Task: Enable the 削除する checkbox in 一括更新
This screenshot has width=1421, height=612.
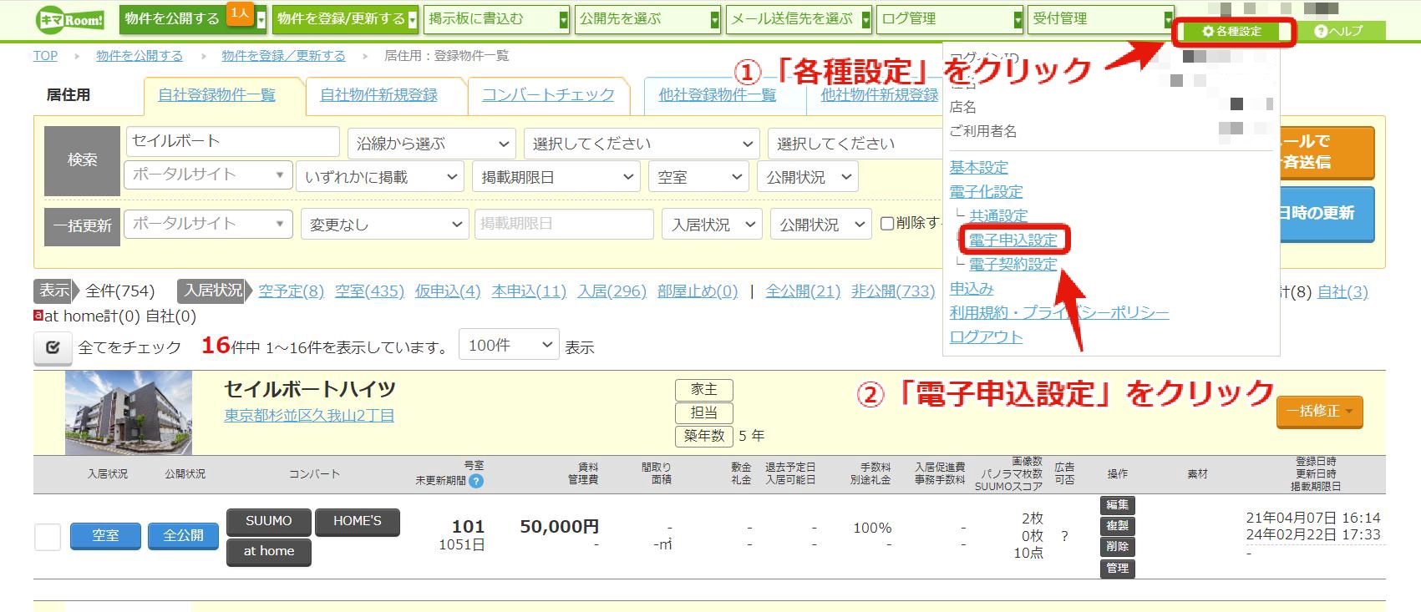Action: [887, 224]
